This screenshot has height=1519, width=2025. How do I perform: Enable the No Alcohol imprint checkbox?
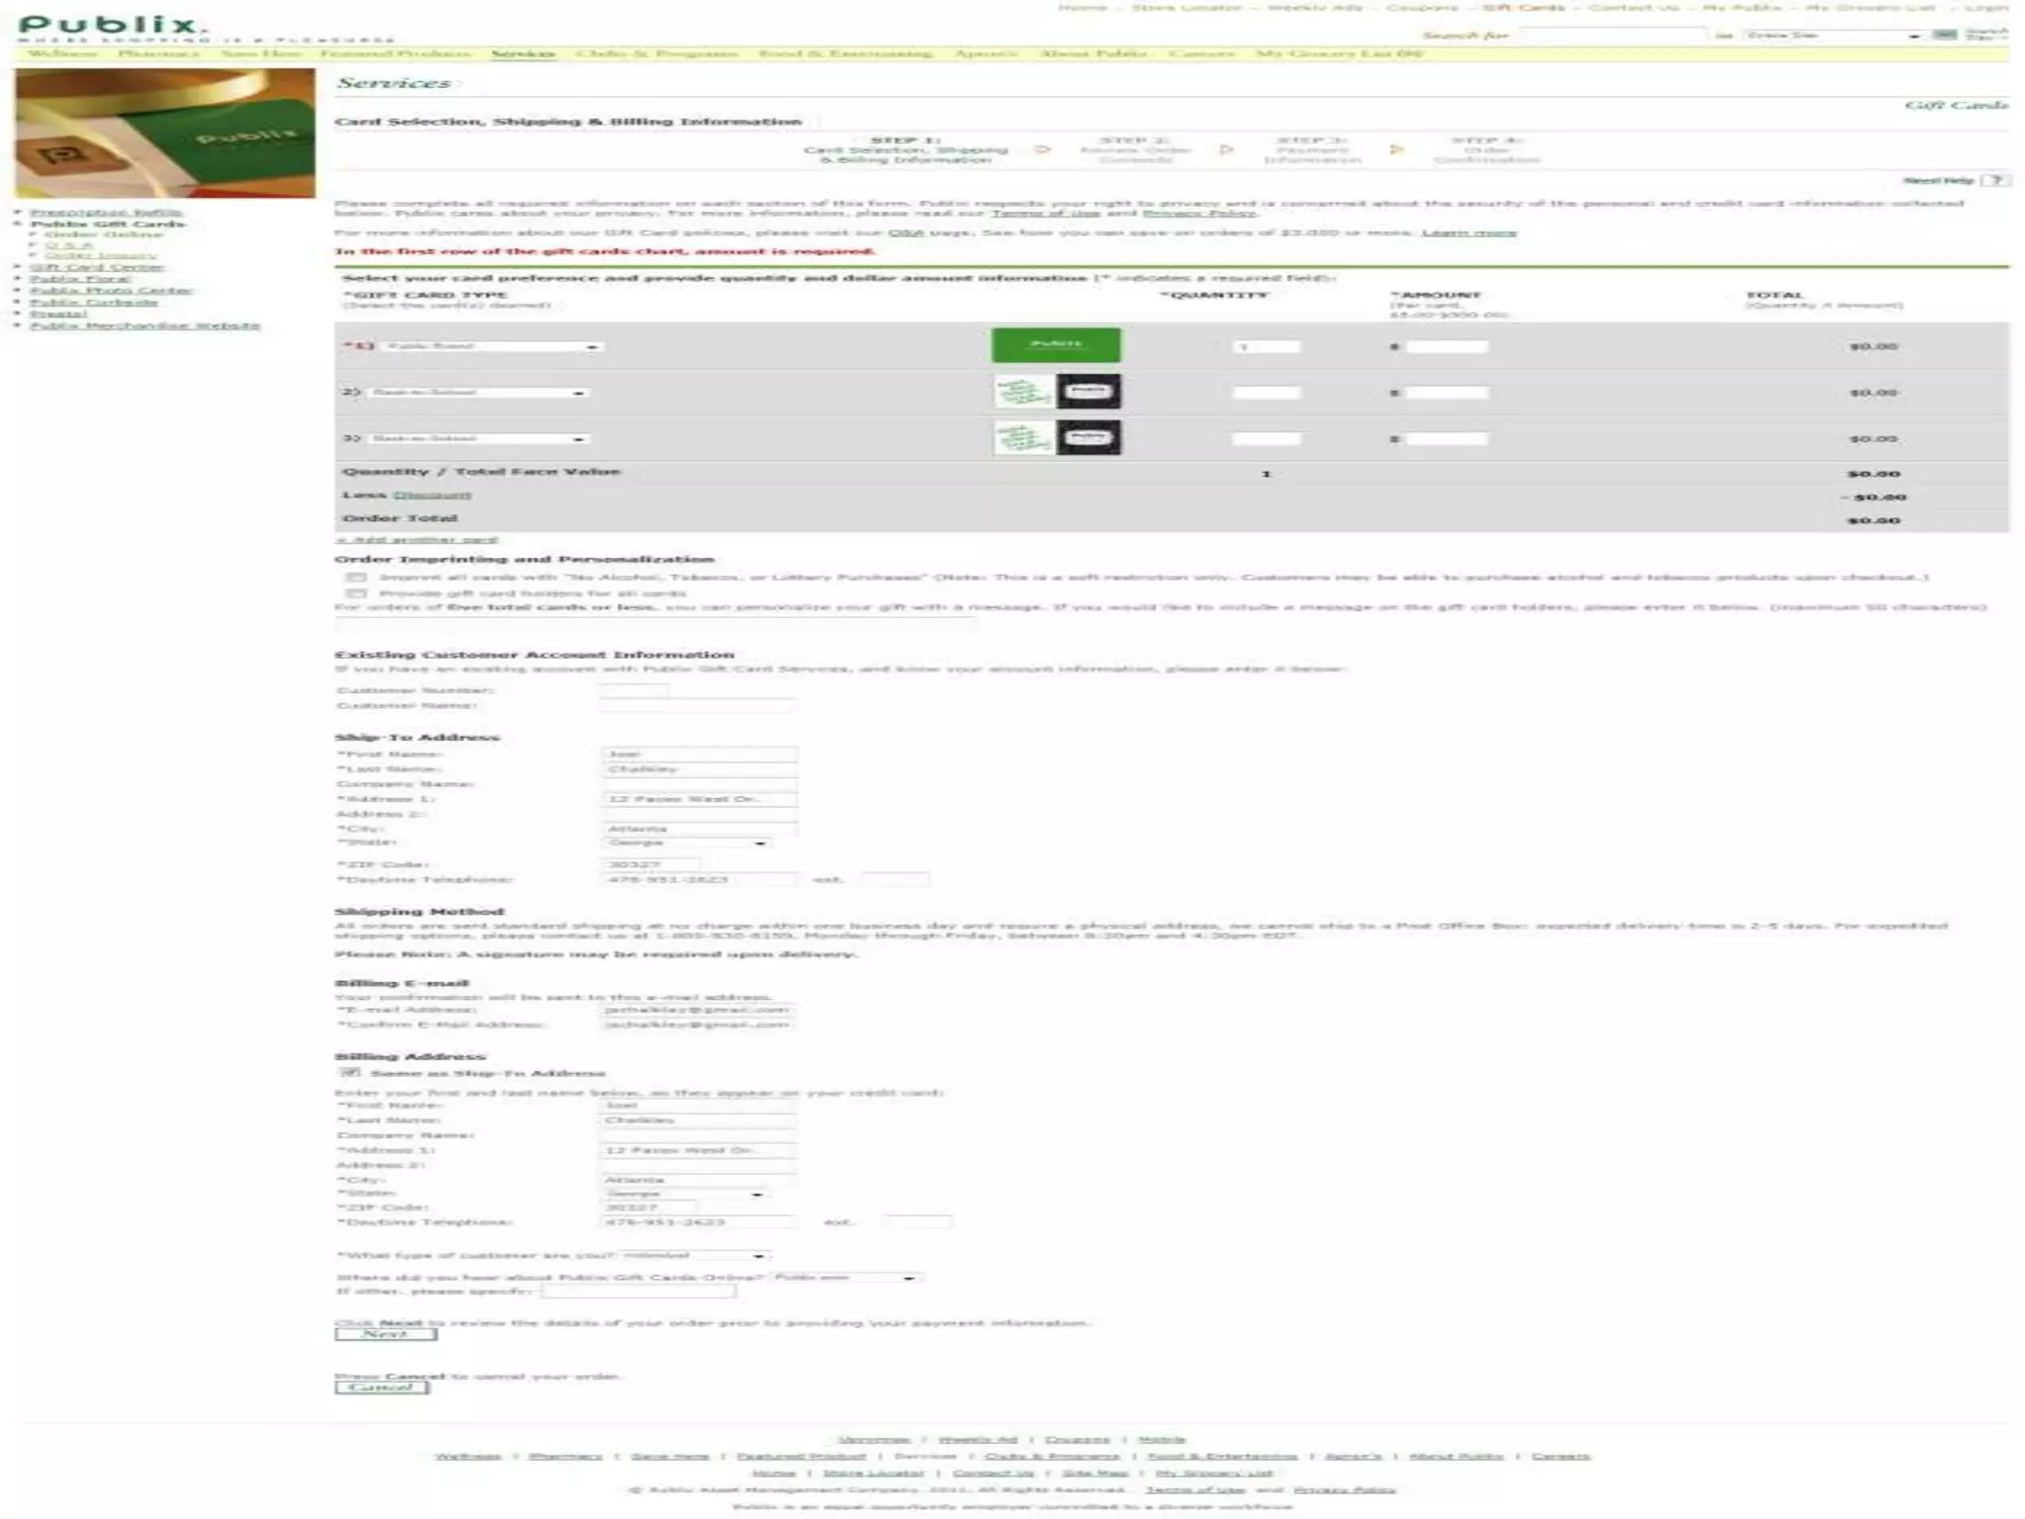tap(357, 578)
